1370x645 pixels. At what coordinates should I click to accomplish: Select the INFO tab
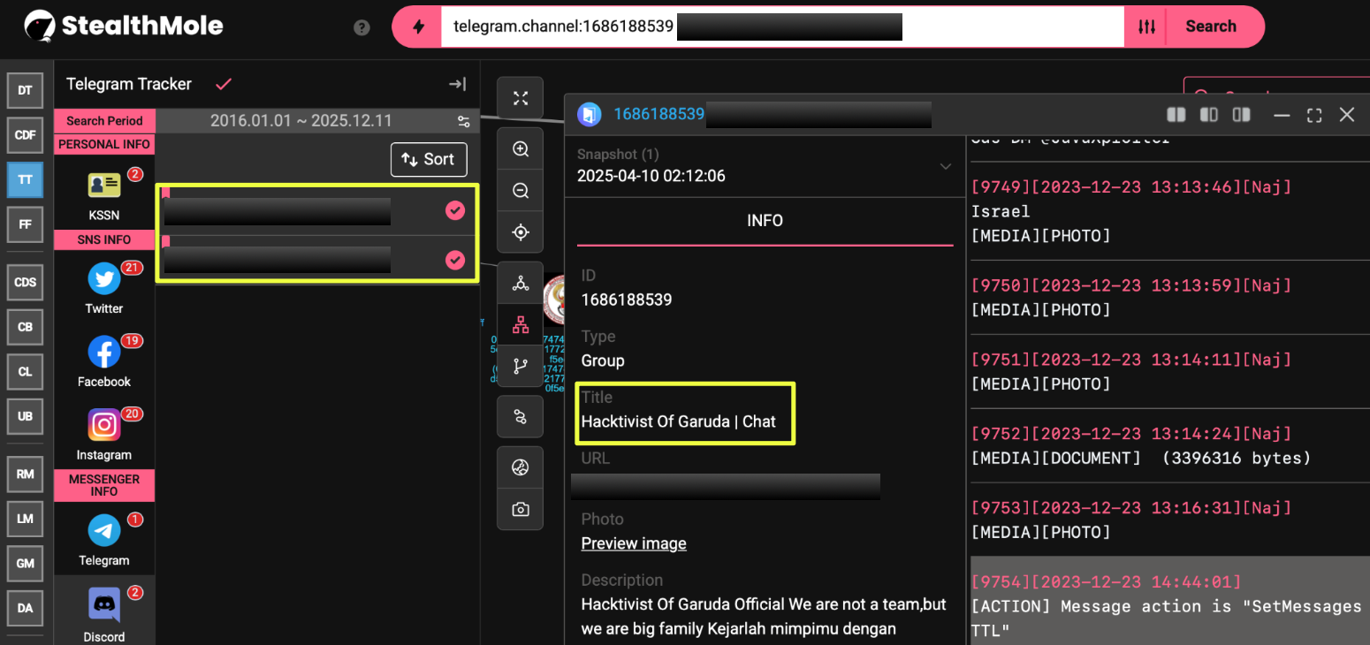tap(765, 221)
